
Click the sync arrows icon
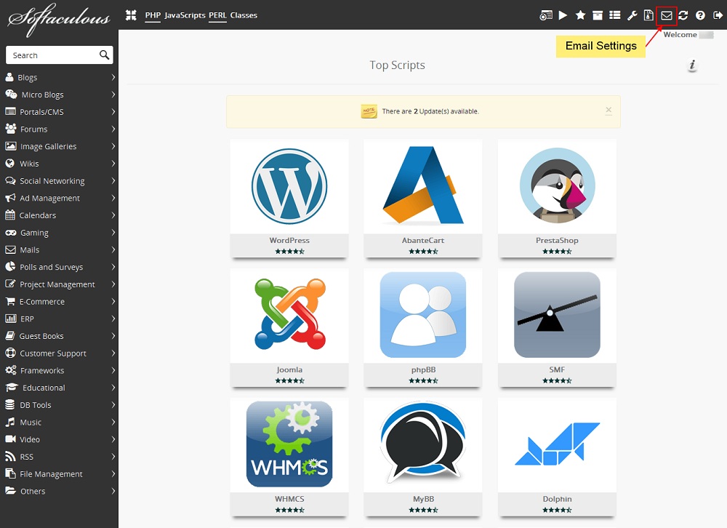pyautogui.click(x=683, y=15)
